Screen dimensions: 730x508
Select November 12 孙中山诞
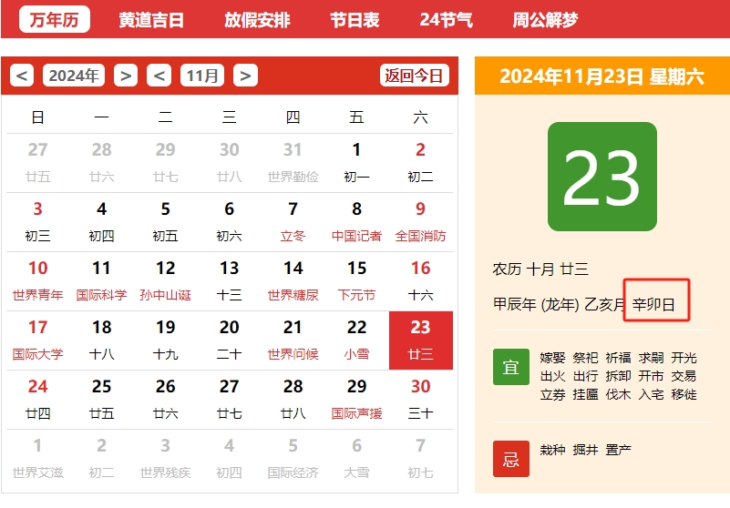click(165, 281)
